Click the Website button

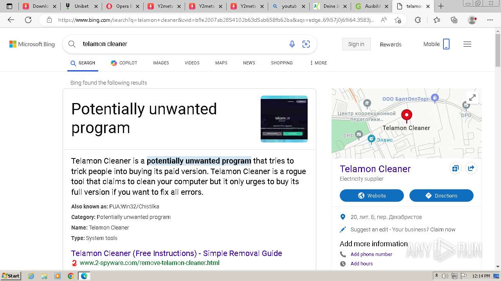click(372, 196)
